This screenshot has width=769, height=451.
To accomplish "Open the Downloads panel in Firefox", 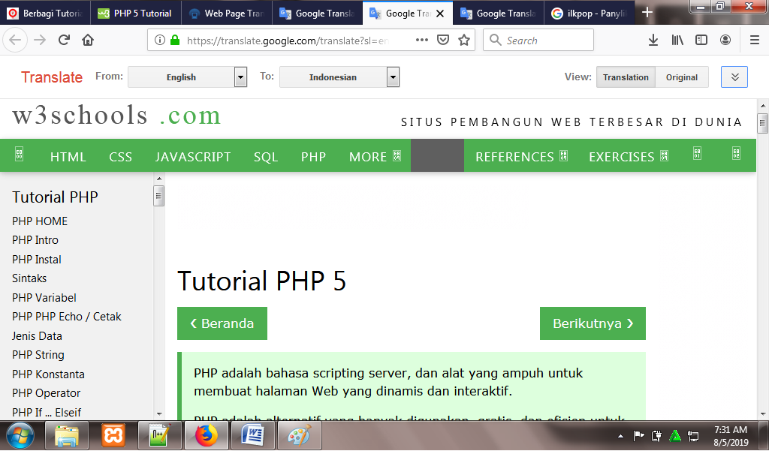I will click(x=653, y=40).
